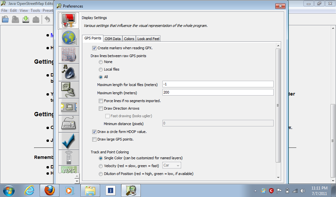336x197 pixels.
Task: Enable the Draw Direction Arrows checkbox
Action: pyautogui.click(x=101, y=108)
